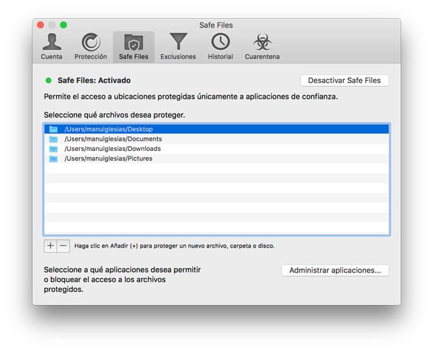The image size is (433, 351).
Task: Click the Pictures folder icon
Action: pos(53,159)
